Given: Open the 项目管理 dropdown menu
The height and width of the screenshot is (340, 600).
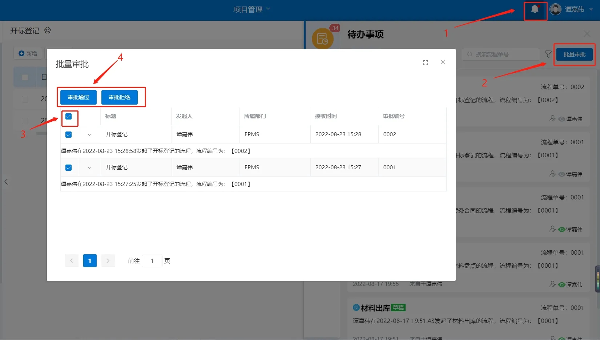Looking at the screenshot, I should click(x=251, y=9).
